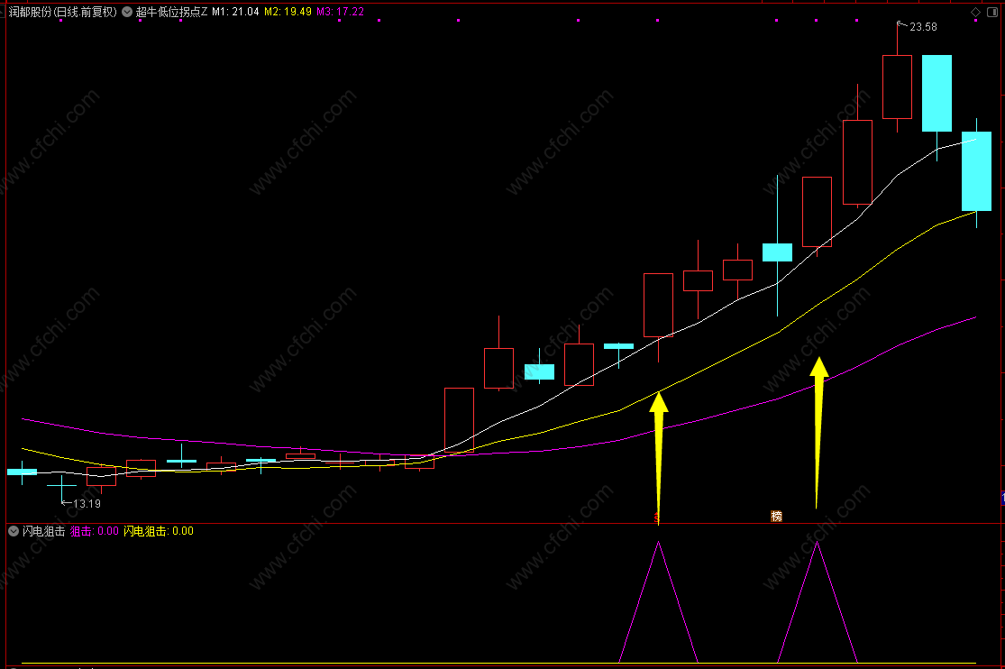Select the M3: 17.22 moving average value
Image resolution: width=1005 pixels, height=669 pixels.
click(341, 12)
